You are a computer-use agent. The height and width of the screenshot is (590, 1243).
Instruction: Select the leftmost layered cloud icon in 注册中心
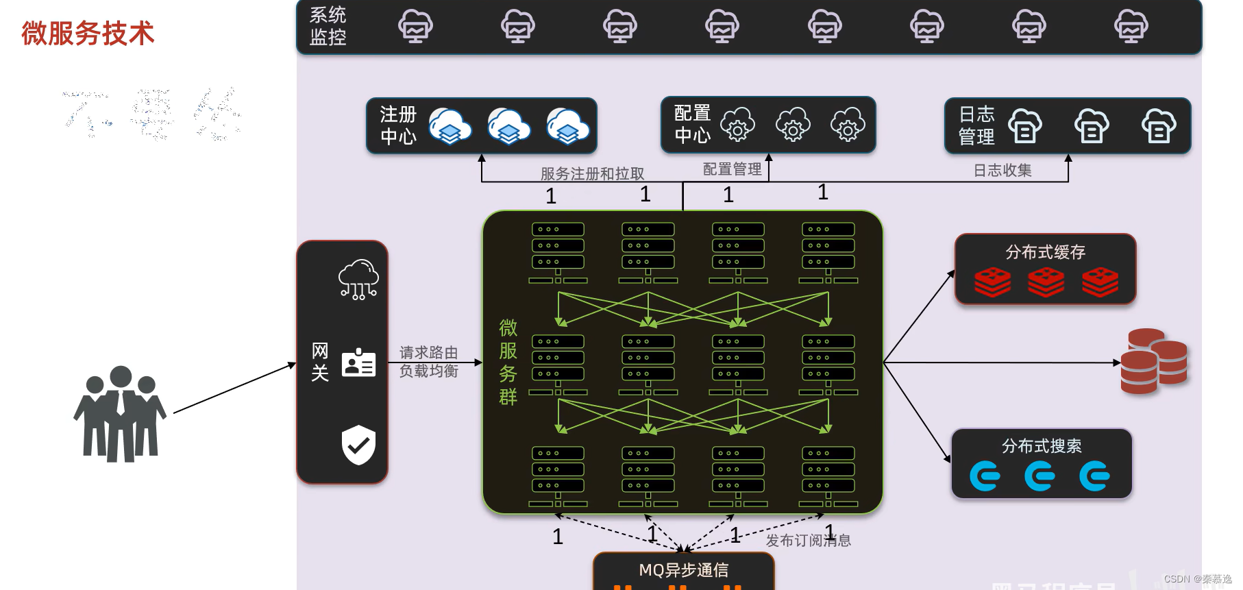[450, 126]
